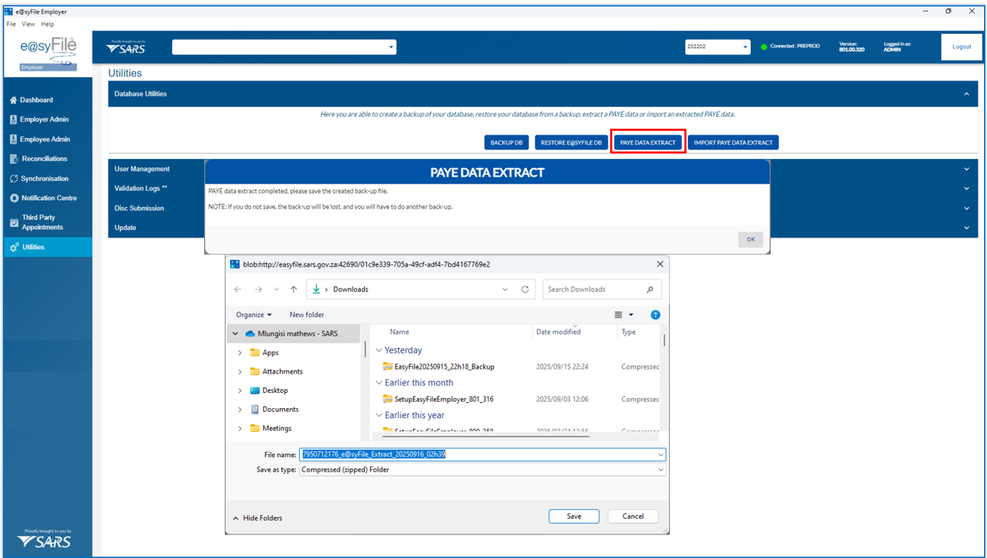Screen dimensions: 987x558
Task: Click the blue help icon in save dialog
Action: (x=655, y=315)
